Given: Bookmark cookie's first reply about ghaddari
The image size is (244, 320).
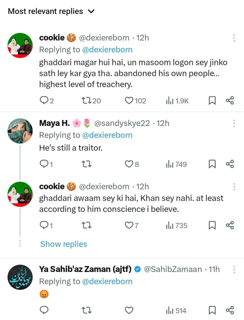Looking at the screenshot, I should 212,100.
